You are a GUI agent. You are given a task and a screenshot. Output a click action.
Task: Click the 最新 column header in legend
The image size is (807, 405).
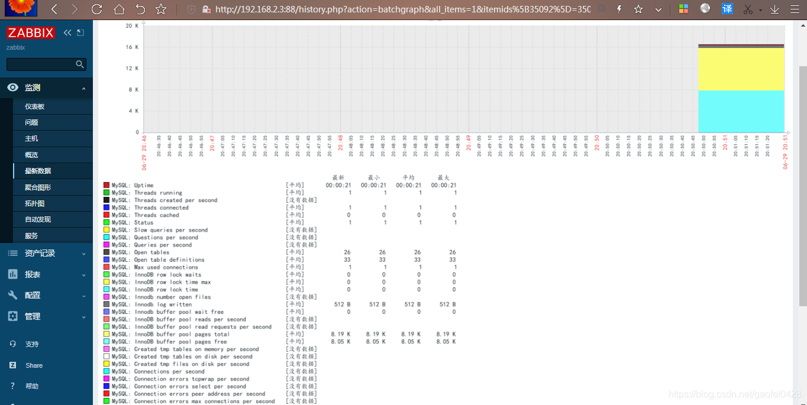tap(338, 177)
